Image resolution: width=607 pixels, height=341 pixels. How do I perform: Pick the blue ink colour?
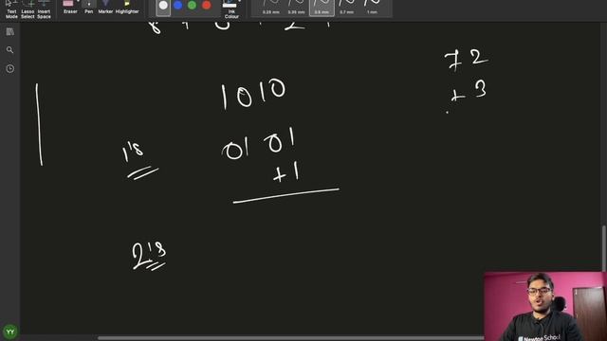[177, 6]
